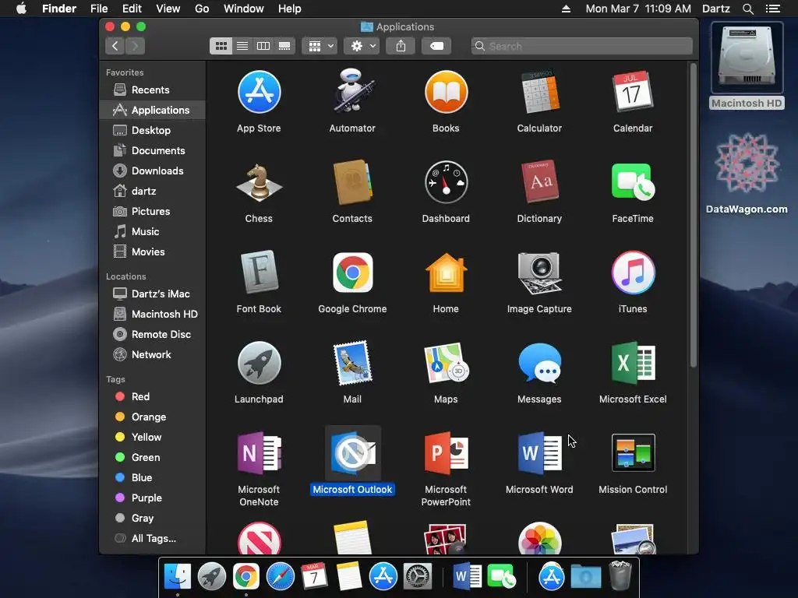Select the Maps app
Screen dimensions: 798x598
[446, 363]
